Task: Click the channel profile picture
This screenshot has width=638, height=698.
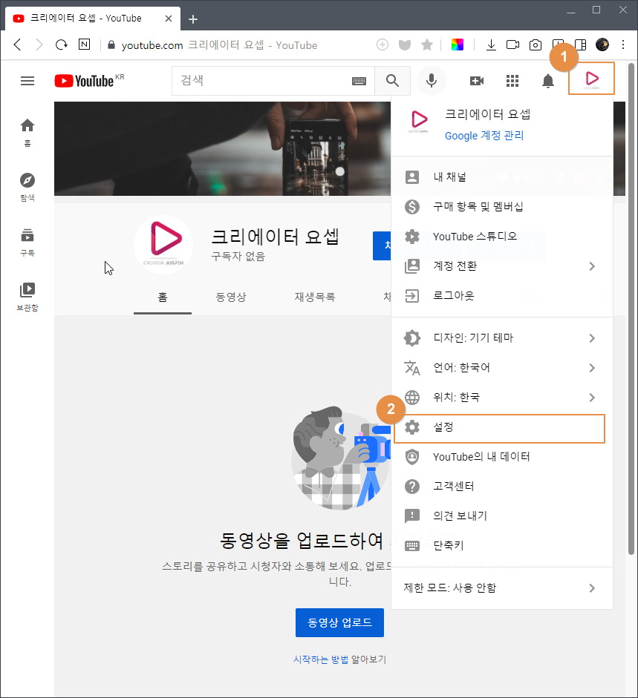Action: pyautogui.click(x=163, y=244)
